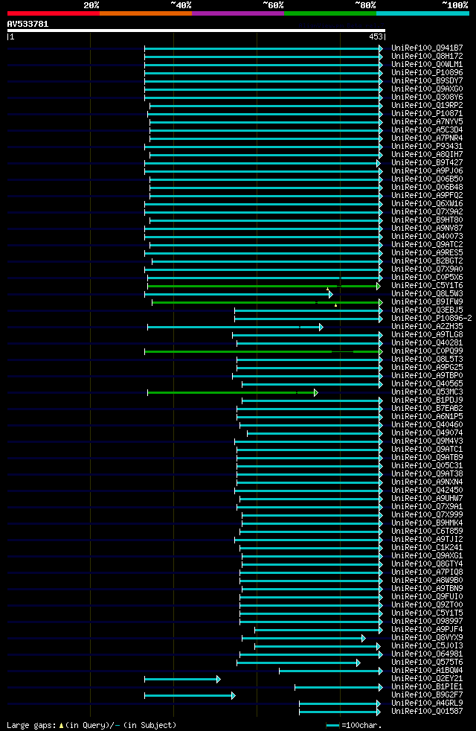Click the green alignment bar for UniRef100_B9IFW9
The width and height of the screenshot is (476, 731).
tap(267, 302)
